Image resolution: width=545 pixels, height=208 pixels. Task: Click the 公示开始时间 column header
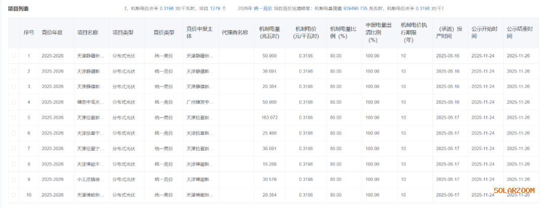click(x=483, y=32)
